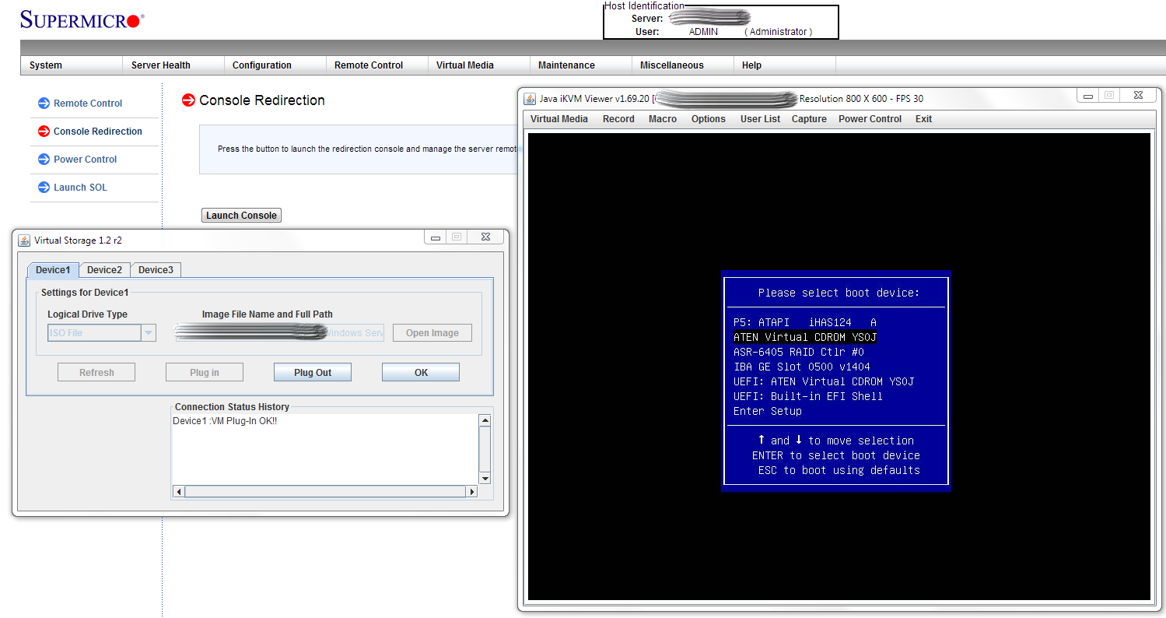Switch to the Device2 tab
This screenshot has width=1166, height=618.
click(104, 270)
